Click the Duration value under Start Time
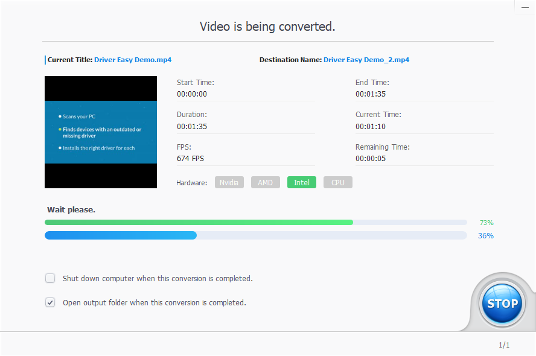Viewport: 536px width, 356px height. 192,127
